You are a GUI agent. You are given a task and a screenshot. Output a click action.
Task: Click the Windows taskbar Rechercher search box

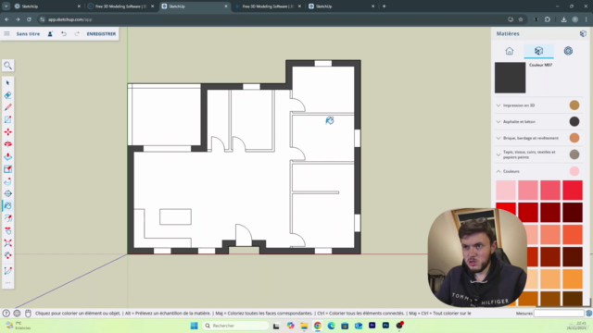(235, 326)
